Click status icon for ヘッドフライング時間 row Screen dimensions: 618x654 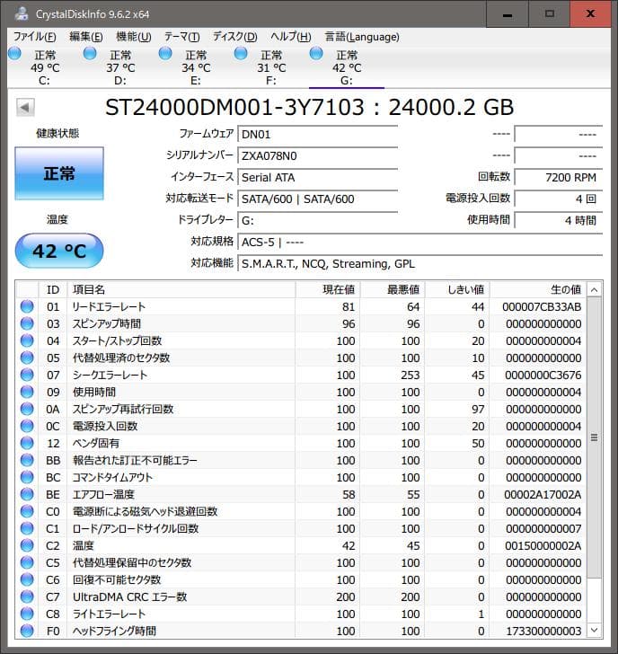click(x=27, y=631)
